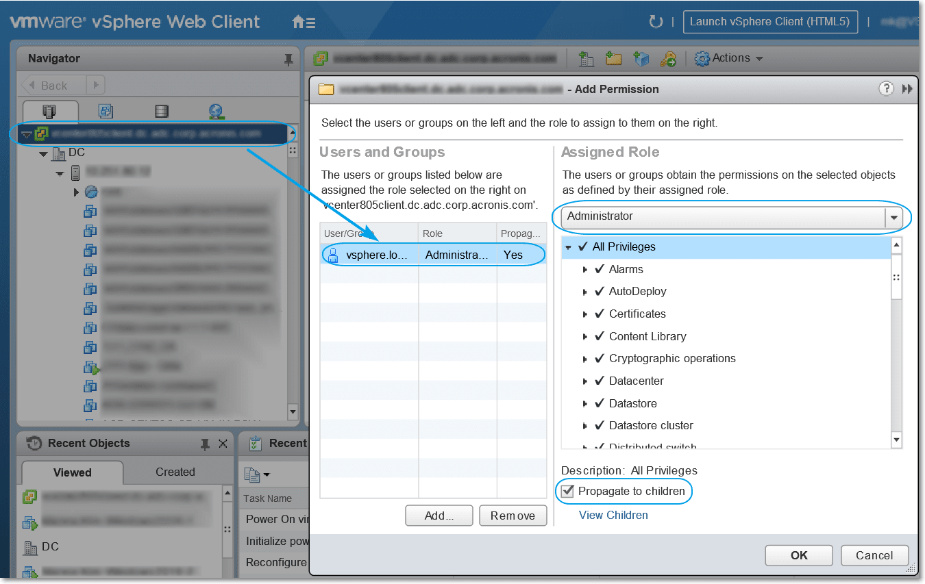The image size is (925, 584).
Task: Switch to VMs and Templates tab
Action: 106,111
